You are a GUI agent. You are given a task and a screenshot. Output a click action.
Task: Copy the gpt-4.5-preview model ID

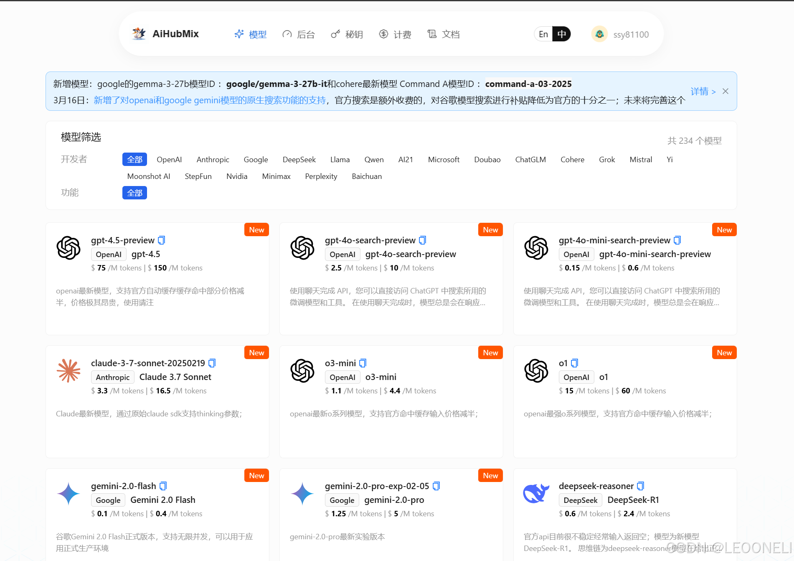point(162,240)
